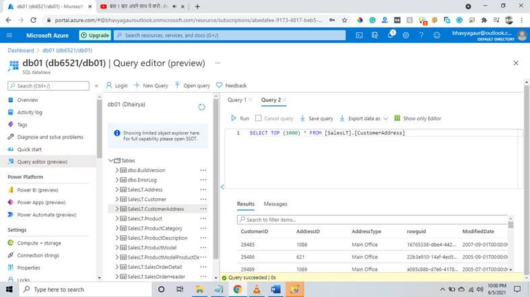Click the Upgrade button

point(95,35)
